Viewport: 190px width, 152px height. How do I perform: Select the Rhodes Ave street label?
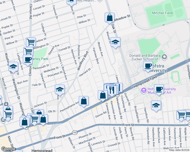pos(100,49)
